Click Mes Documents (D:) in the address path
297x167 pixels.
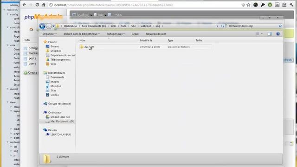pos(94,26)
